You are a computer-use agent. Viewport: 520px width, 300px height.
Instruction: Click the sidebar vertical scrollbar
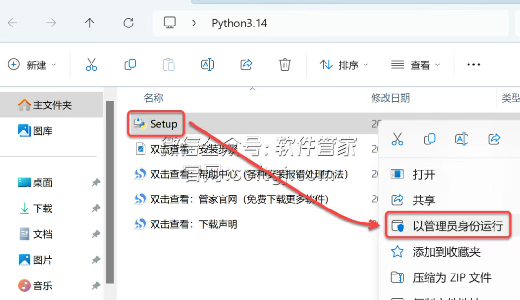click(110, 192)
